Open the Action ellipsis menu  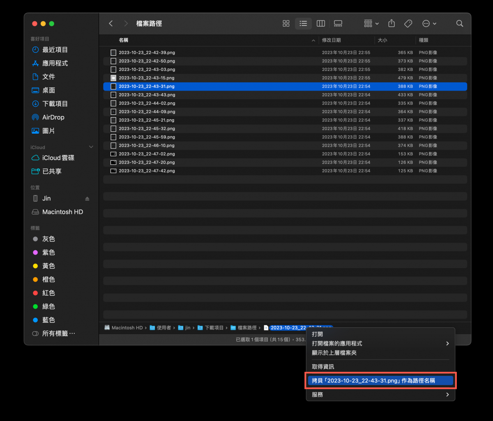point(429,23)
